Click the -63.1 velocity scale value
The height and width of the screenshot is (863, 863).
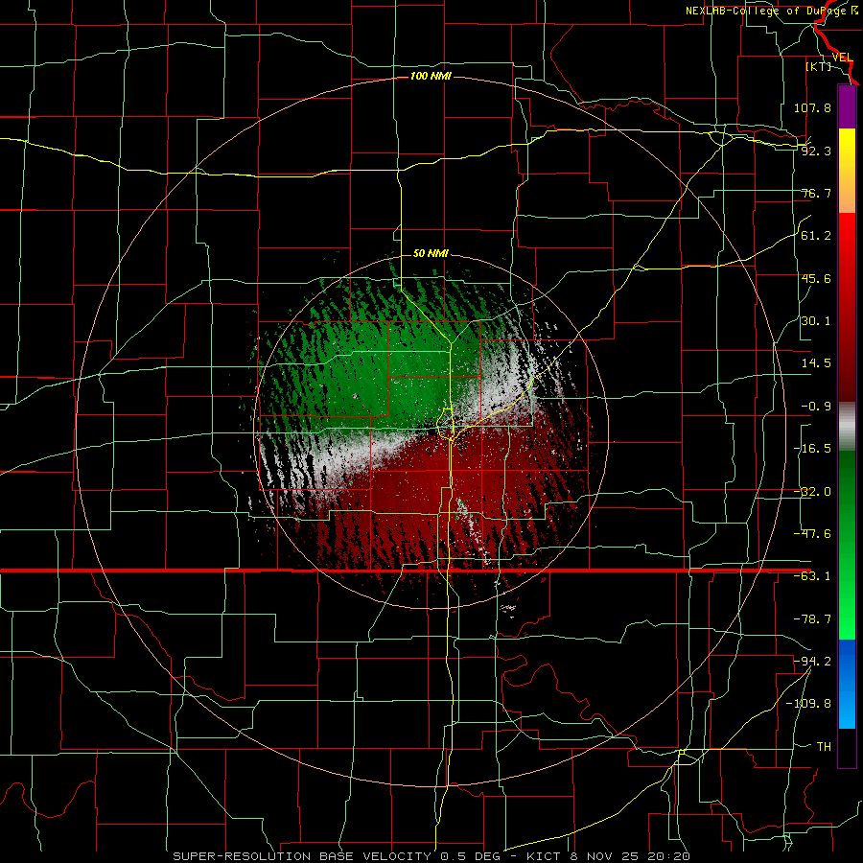tap(812, 576)
